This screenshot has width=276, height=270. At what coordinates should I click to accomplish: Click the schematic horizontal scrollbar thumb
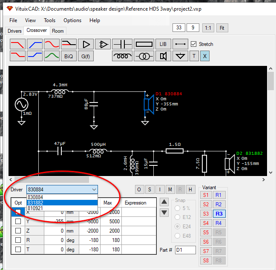pyautogui.click(x=52, y=179)
